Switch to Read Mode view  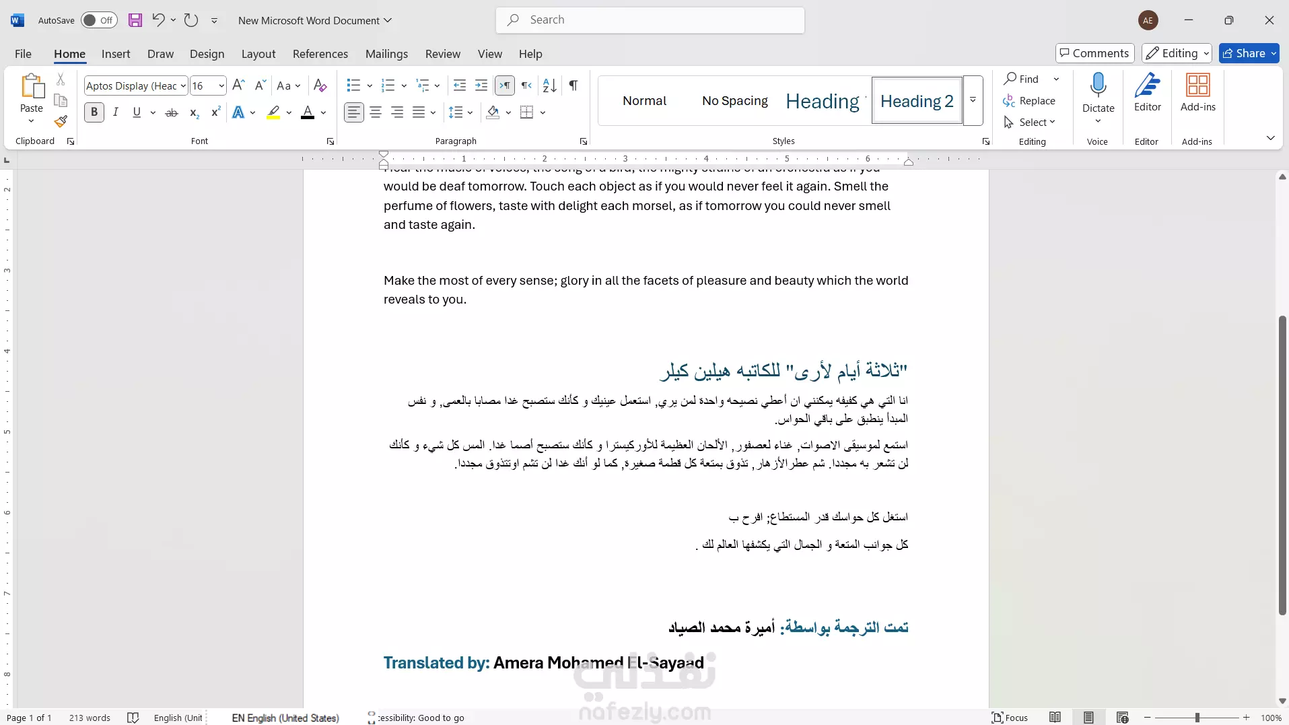click(1055, 718)
